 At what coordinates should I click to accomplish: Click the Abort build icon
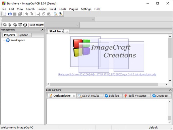(25, 25)
